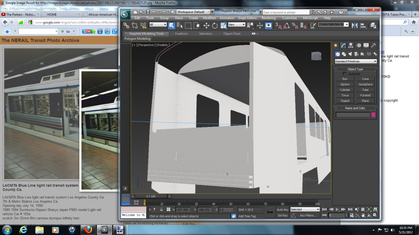The width and height of the screenshot is (419, 235).
Task: Open the selection filter All dropdown
Action: point(158,24)
